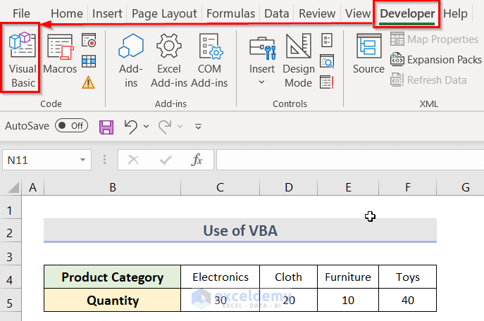
Task: Click the Run Dialog icon
Action: tap(327, 82)
